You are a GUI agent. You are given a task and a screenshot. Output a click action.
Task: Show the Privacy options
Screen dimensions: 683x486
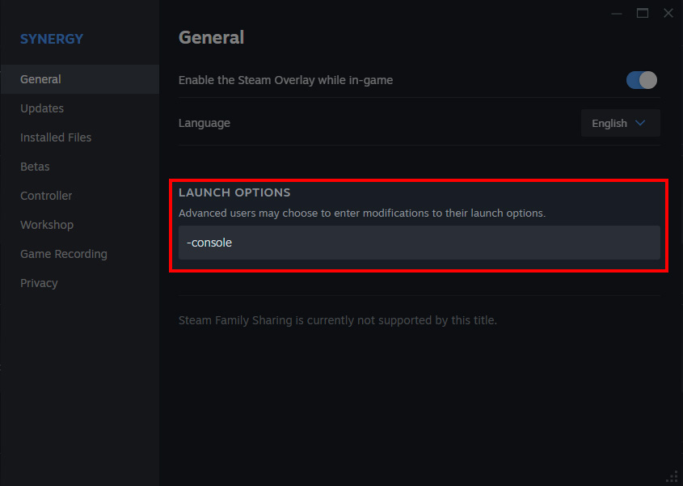[x=39, y=283]
